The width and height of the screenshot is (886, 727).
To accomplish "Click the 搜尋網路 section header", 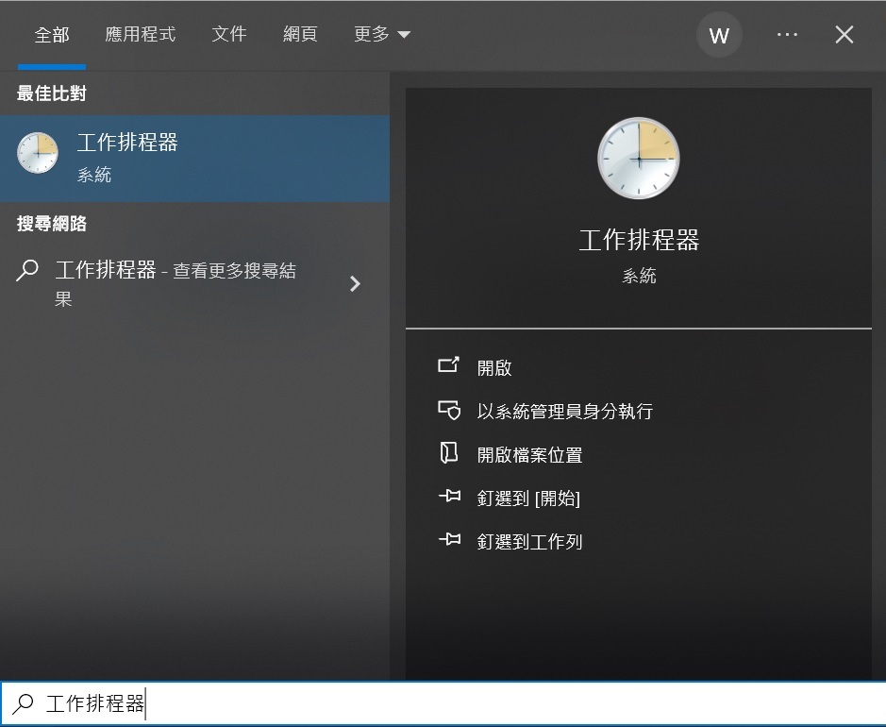I will tap(51, 224).
